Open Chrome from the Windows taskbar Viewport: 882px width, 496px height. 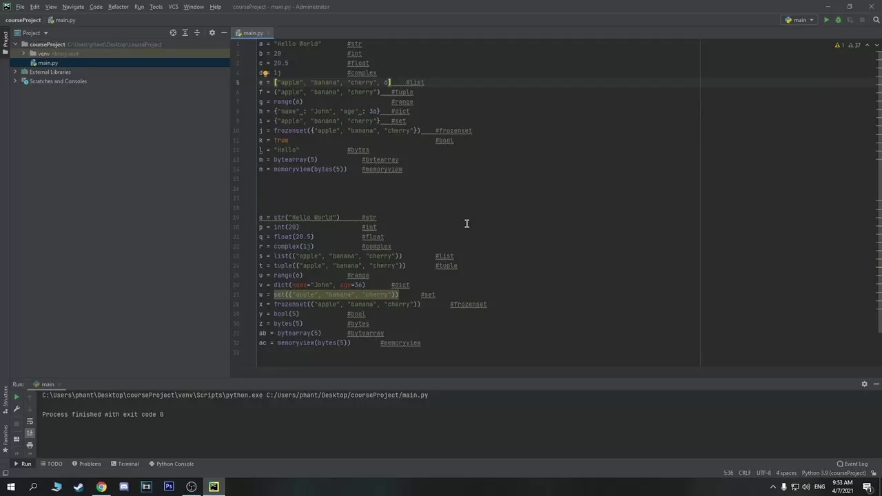point(101,487)
